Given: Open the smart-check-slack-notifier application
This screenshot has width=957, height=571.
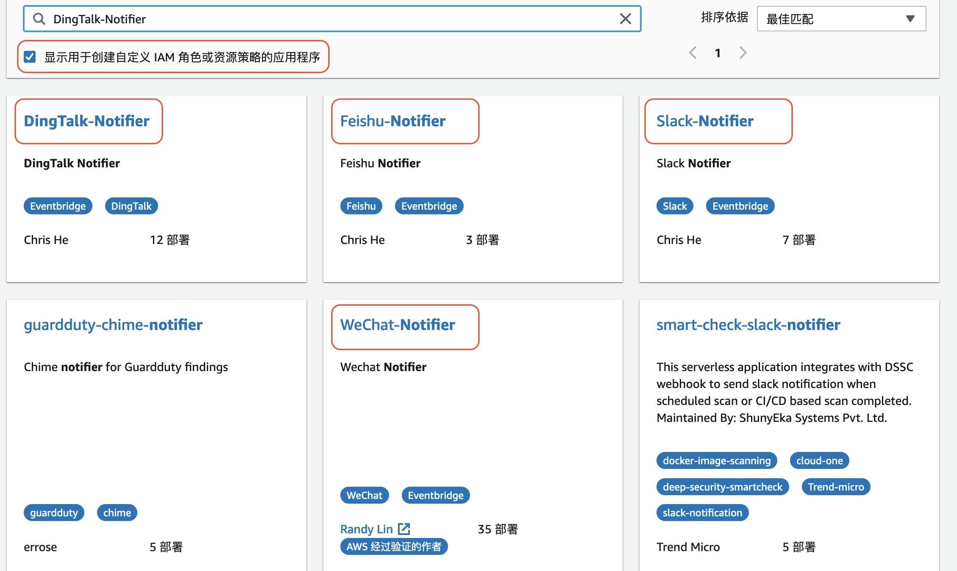Looking at the screenshot, I should click(748, 324).
